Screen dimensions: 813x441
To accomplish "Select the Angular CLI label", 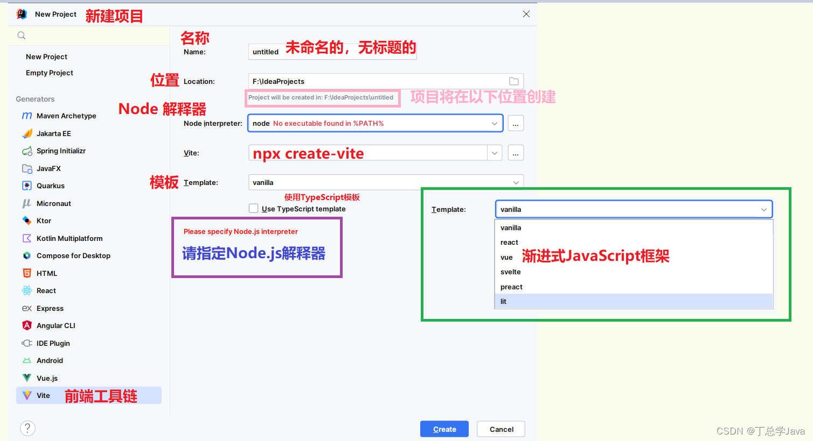I will point(56,325).
